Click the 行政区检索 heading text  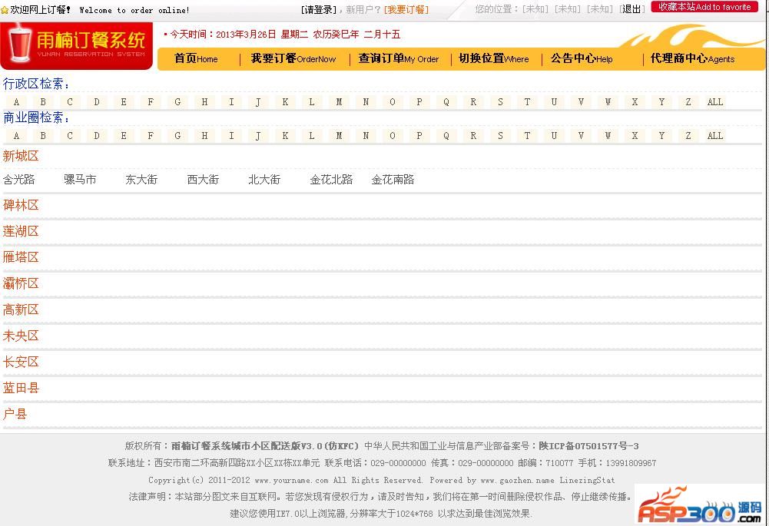click(36, 84)
